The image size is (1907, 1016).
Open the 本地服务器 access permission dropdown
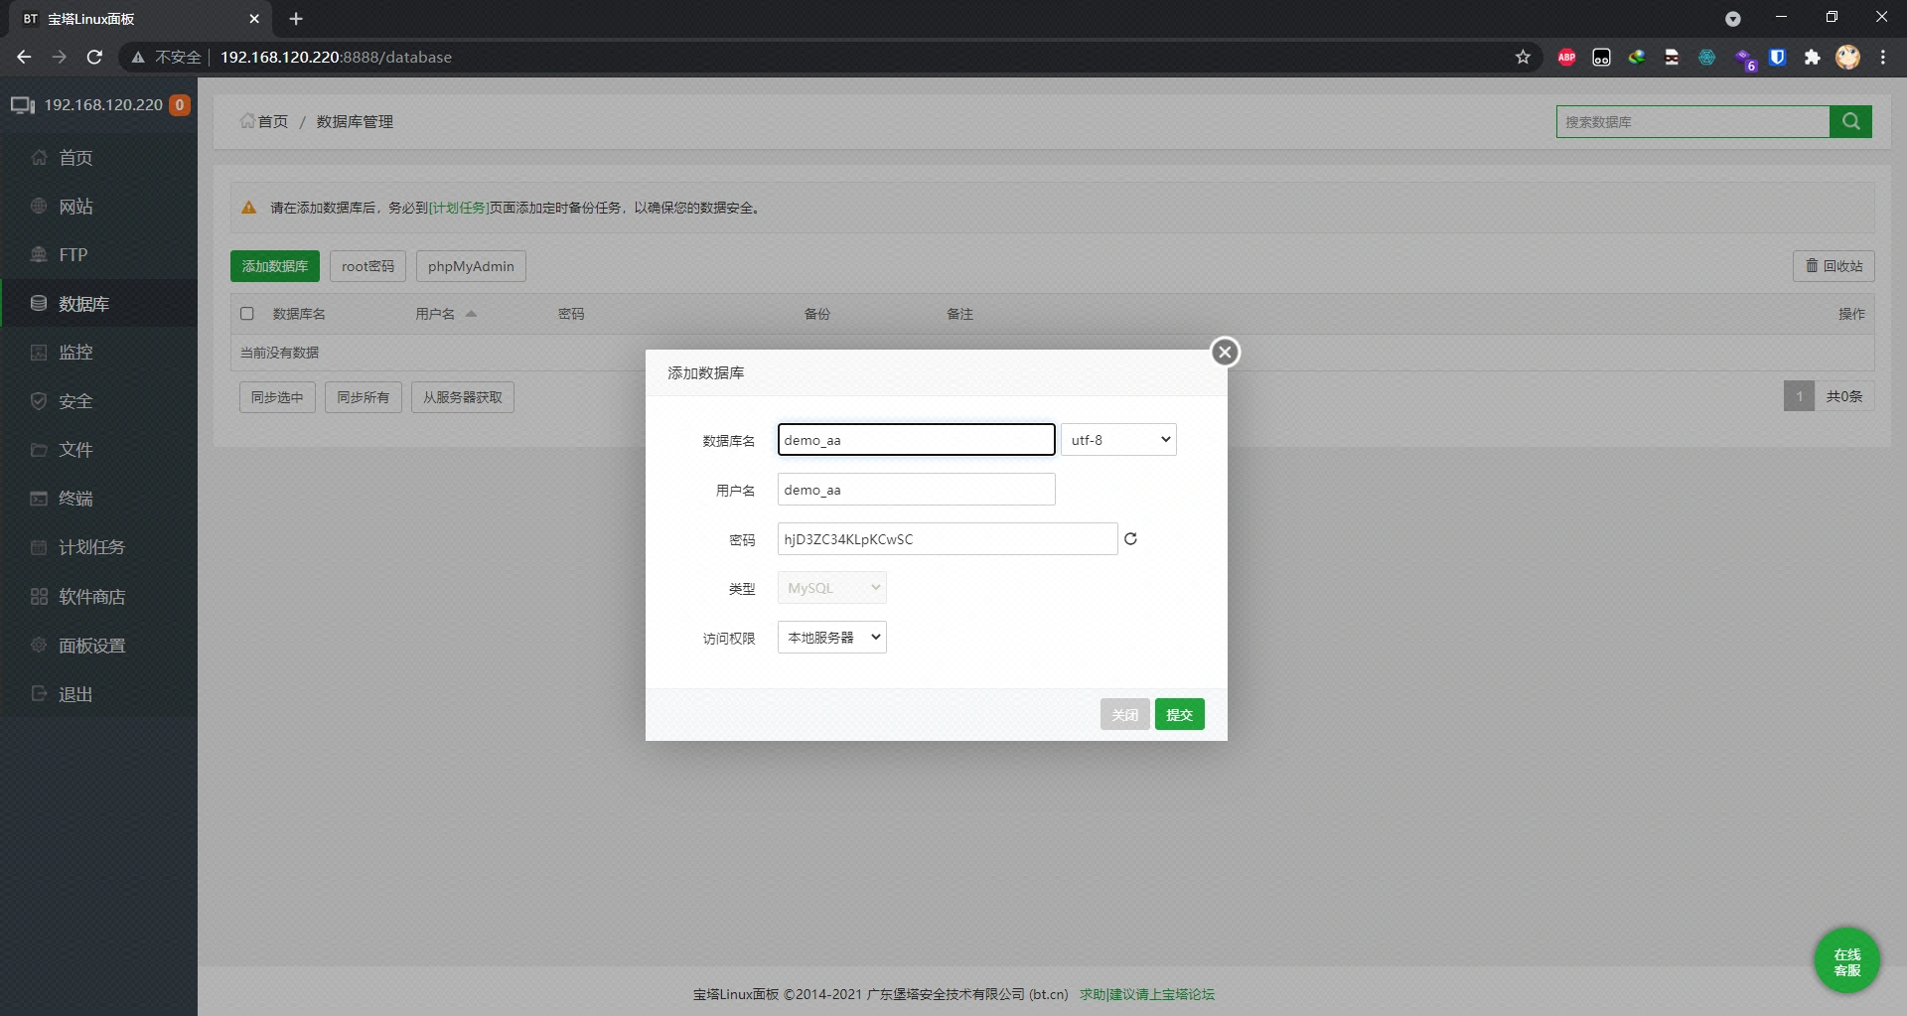tap(831, 638)
